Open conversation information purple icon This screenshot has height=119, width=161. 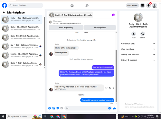[x=113, y=15]
